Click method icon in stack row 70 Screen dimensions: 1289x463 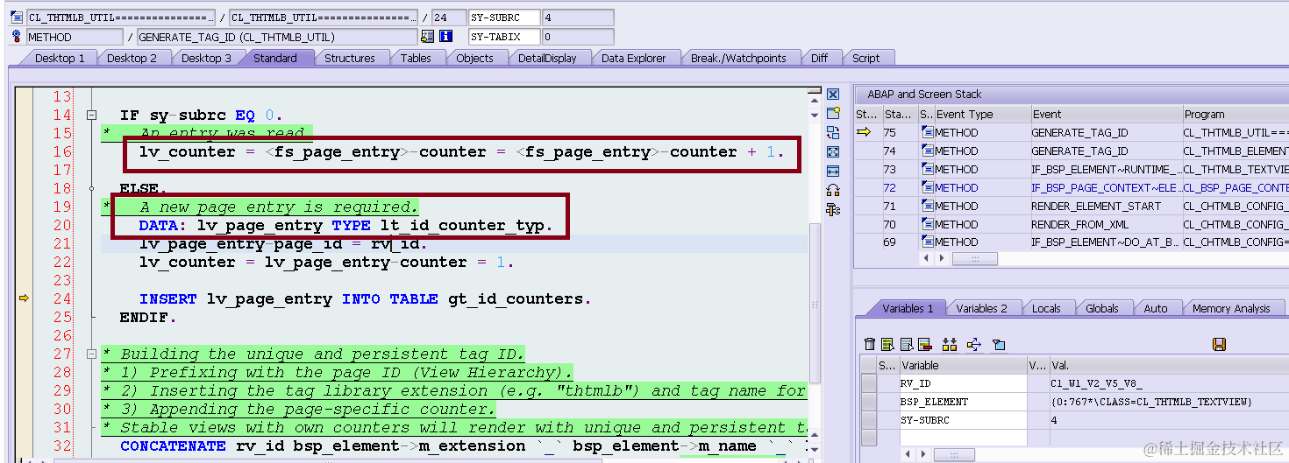tap(927, 224)
